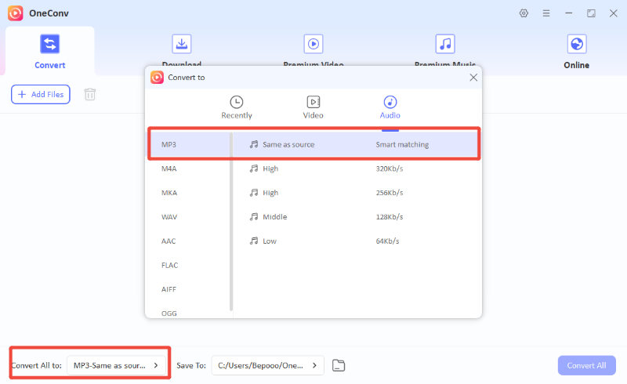Select the Video format tab
The height and width of the screenshot is (384, 627).
click(x=313, y=107)
